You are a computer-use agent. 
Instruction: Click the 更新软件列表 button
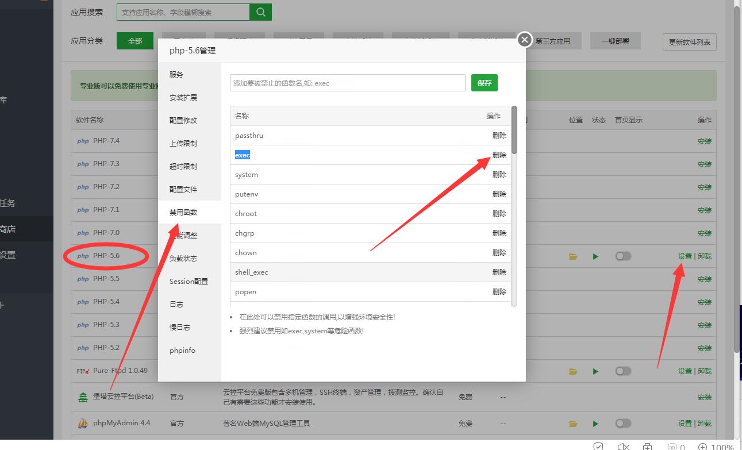[689, 42]
